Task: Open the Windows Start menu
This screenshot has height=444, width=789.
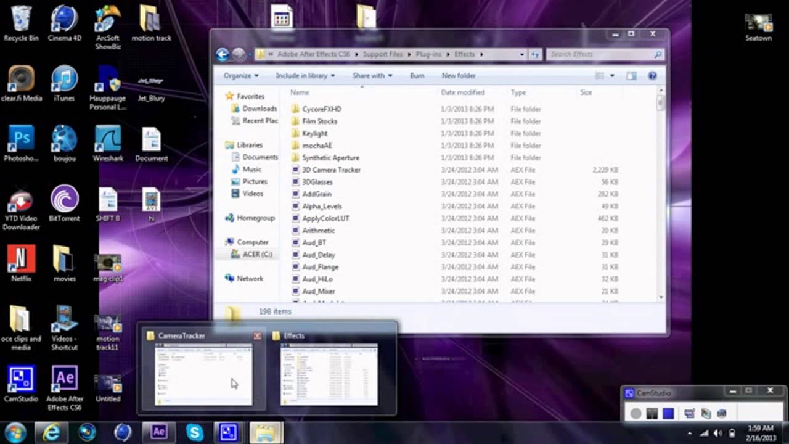Action: pyautogui.click(x=15, y=433)
